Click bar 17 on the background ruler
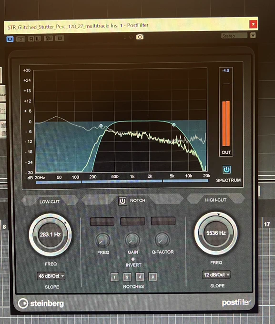The width and height of the screenshot is (275, 324). (267, 224)
